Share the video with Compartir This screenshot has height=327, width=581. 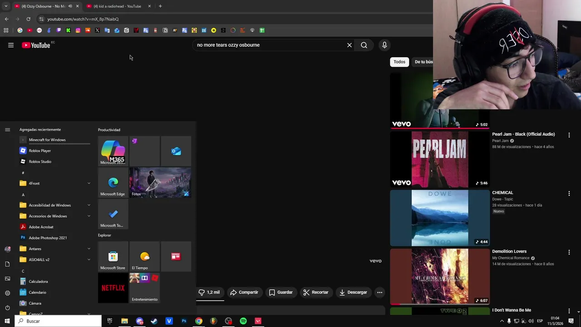click(244, 292)
